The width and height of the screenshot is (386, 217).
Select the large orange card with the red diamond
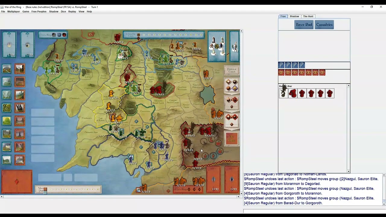17,182
